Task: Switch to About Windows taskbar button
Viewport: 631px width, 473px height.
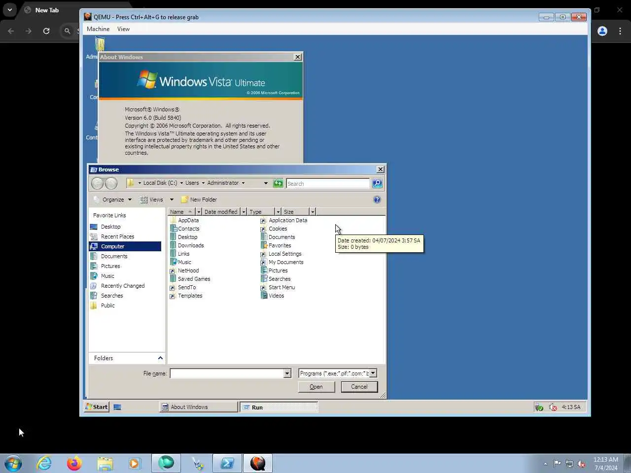Action: point(199,407)
